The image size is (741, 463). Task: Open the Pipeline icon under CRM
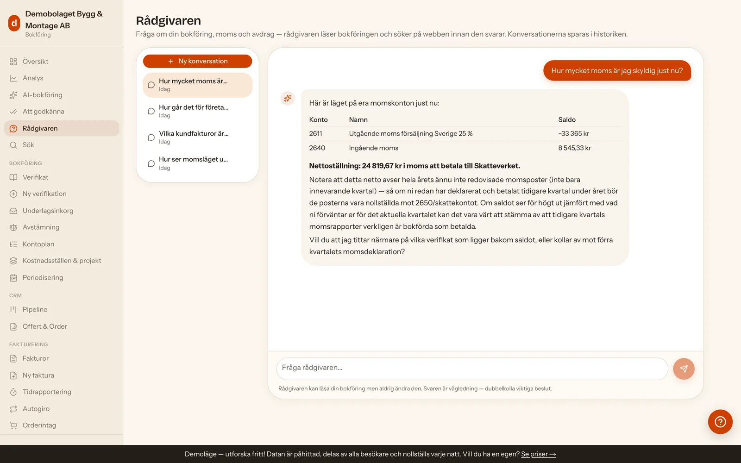click(13, 309)
